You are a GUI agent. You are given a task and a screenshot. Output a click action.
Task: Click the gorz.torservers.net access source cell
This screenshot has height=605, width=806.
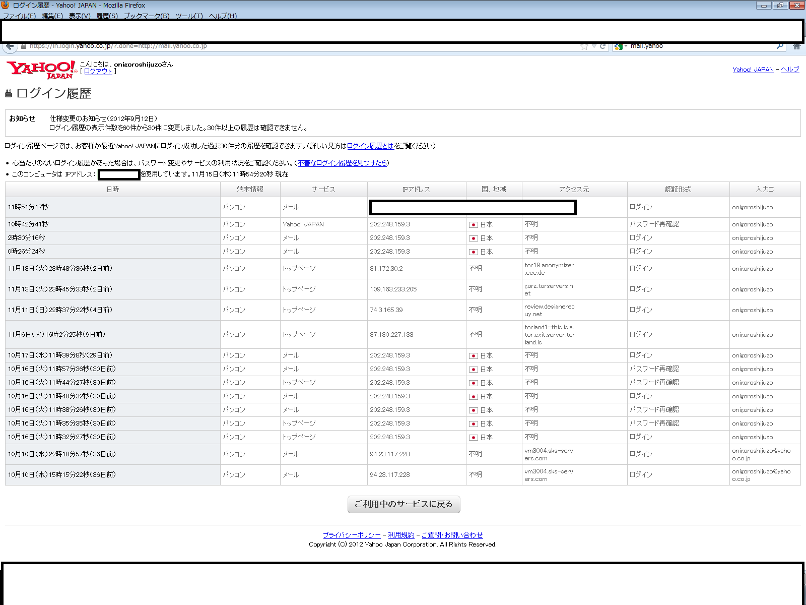tap(574, 289)
